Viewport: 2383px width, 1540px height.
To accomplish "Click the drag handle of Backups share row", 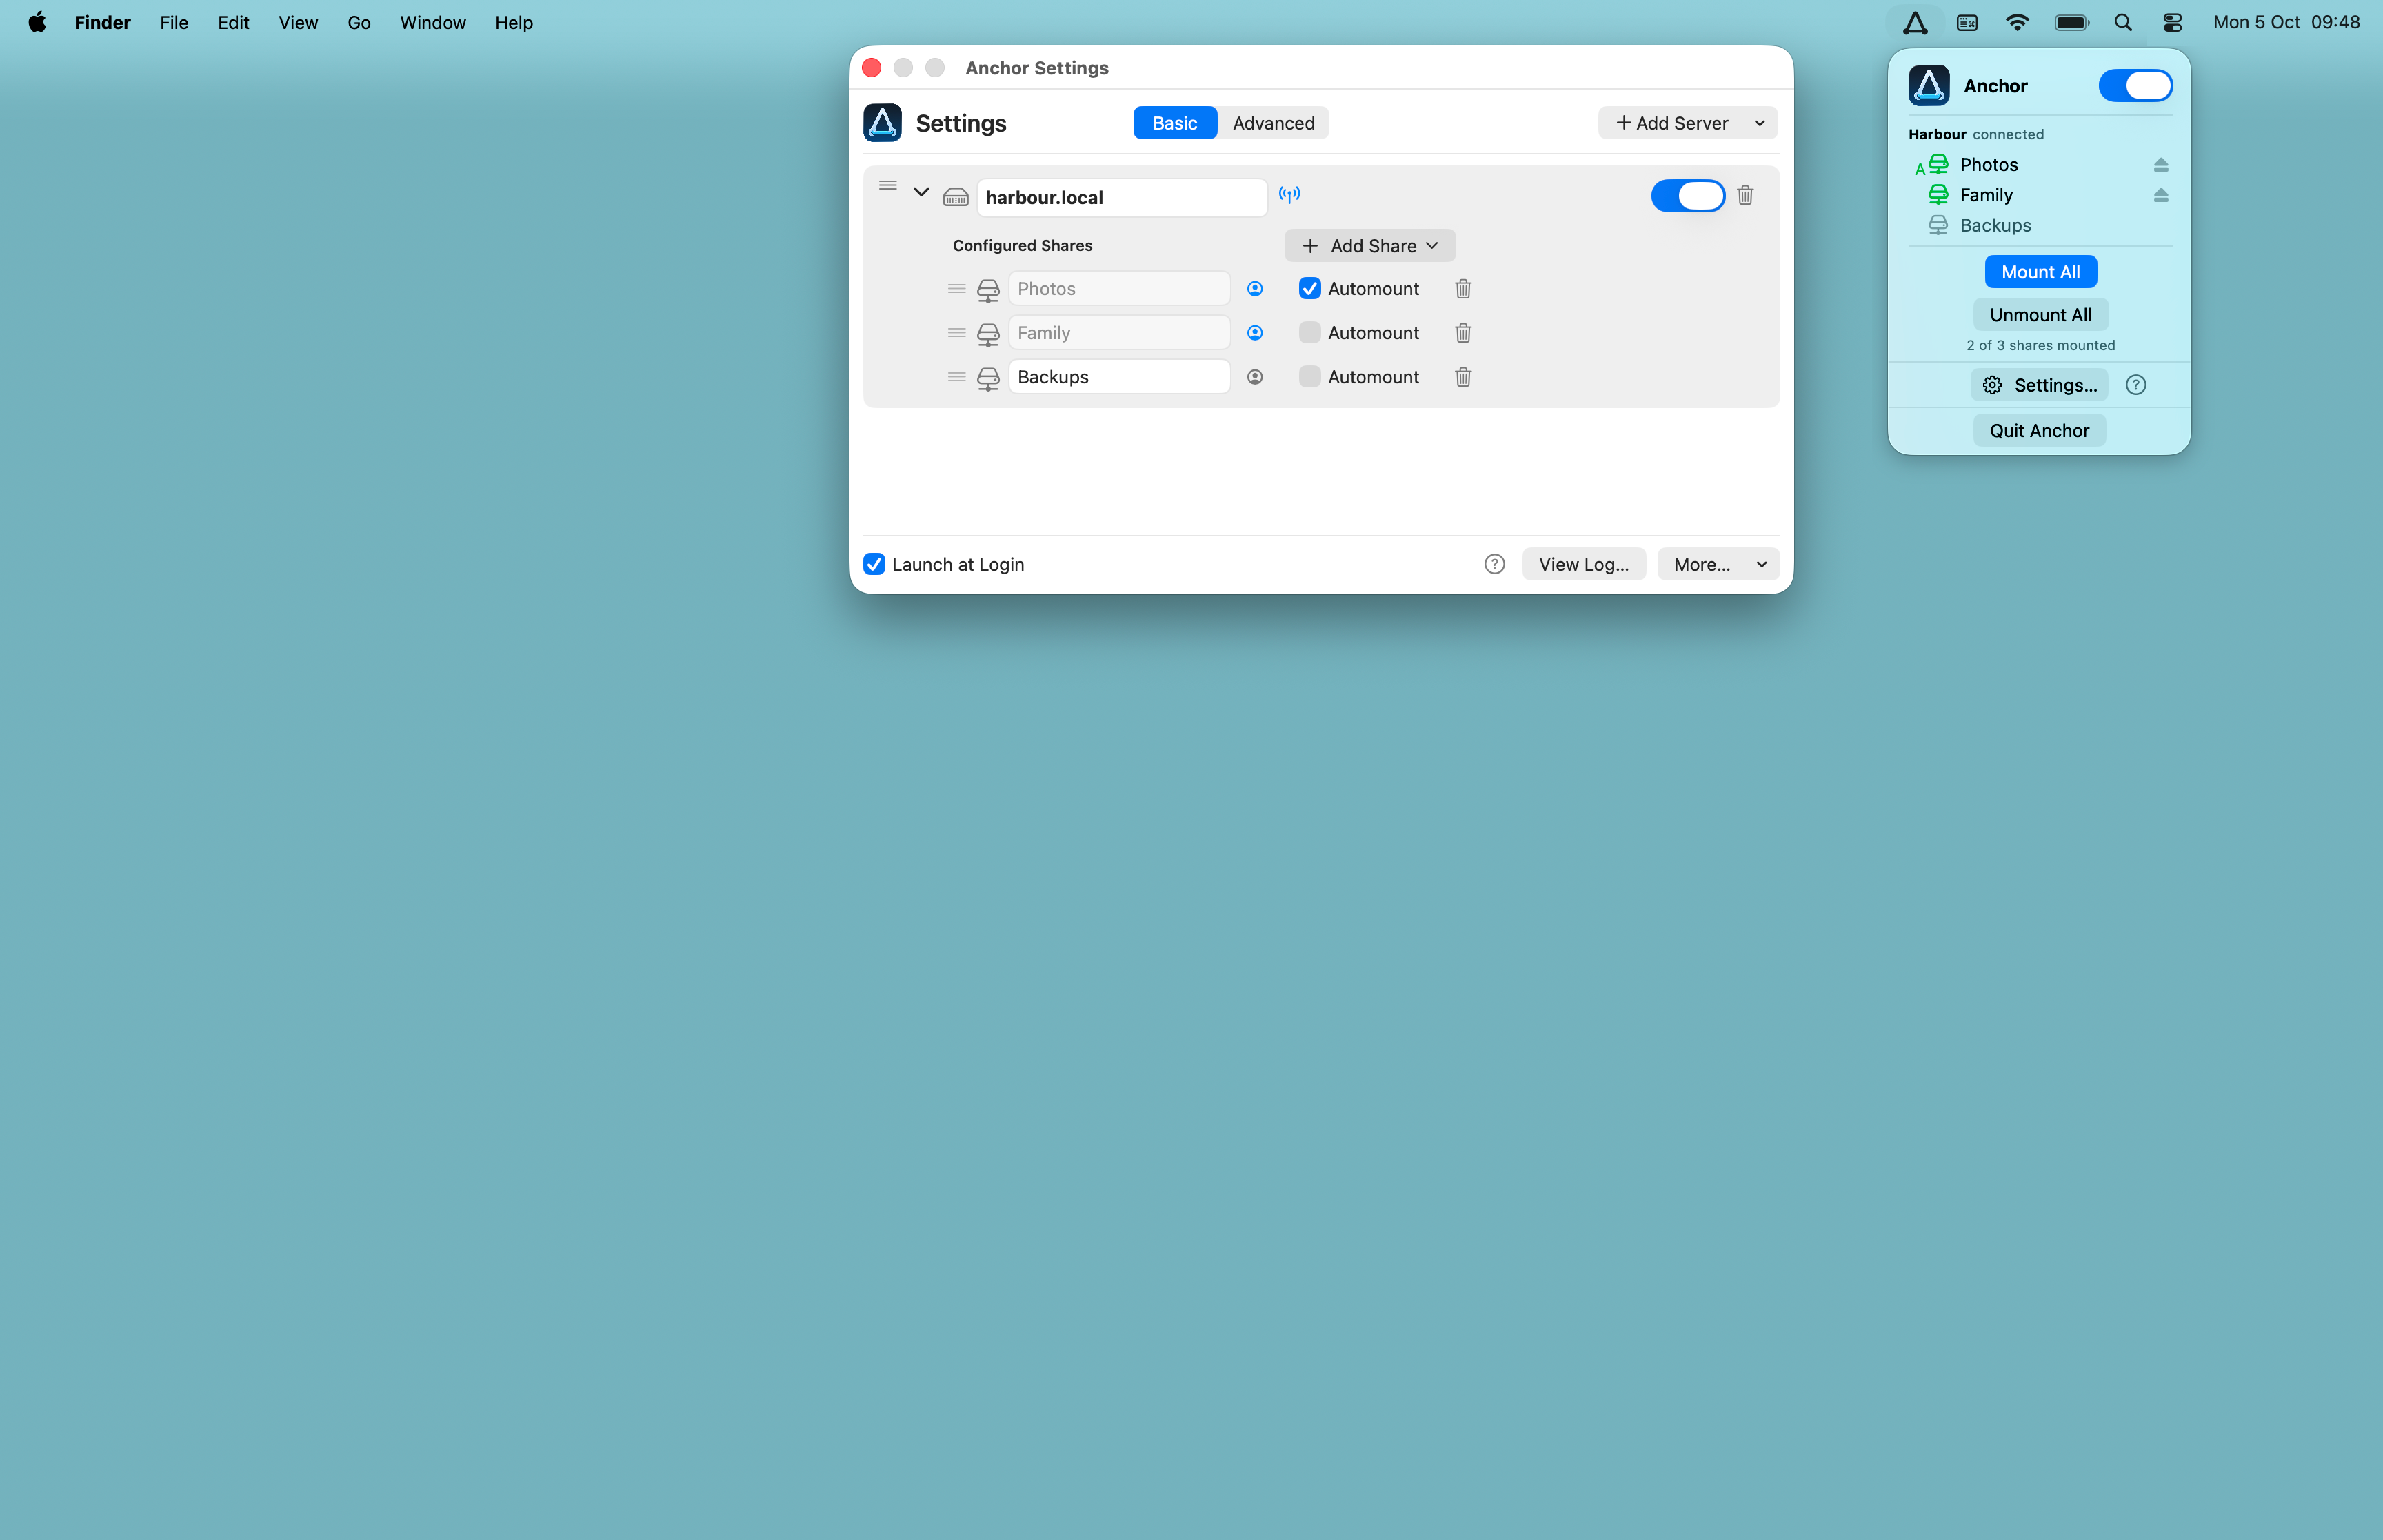I will (956, 377).
